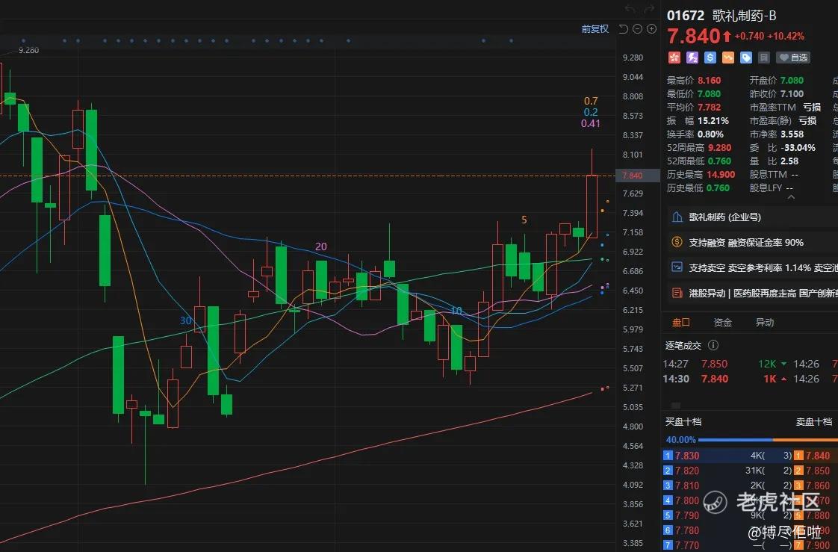Zoom out the chart with minus icon
The height and width of the screenshot is (552, 838).
click(638, 29)
